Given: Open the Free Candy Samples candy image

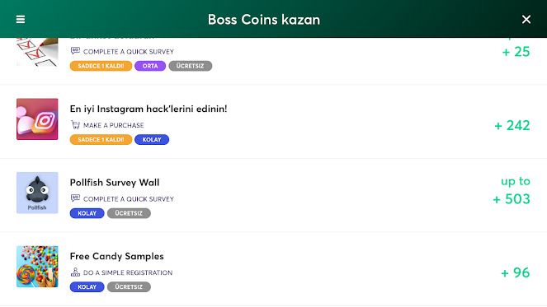Looking at the screenshot, I should point(37,267).
